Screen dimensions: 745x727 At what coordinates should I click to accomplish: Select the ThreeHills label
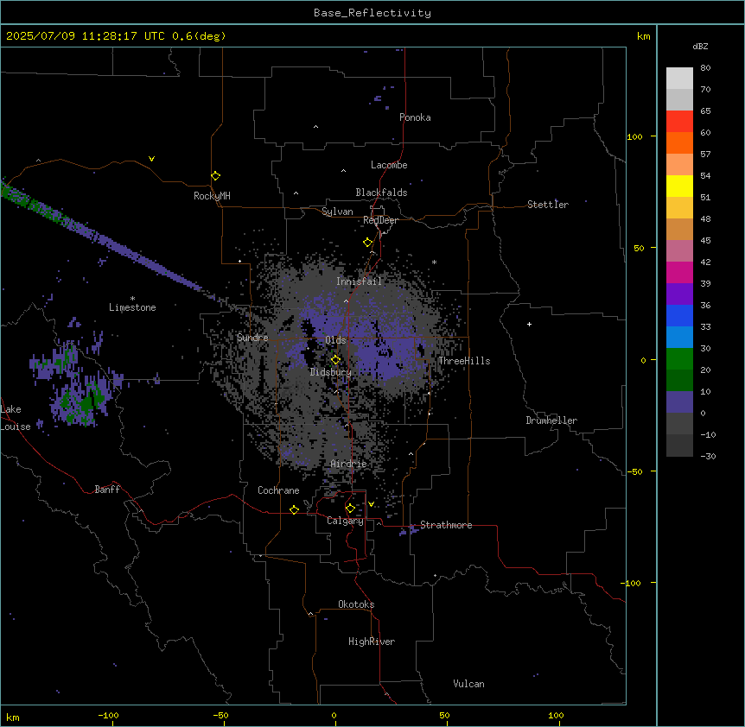464,361
